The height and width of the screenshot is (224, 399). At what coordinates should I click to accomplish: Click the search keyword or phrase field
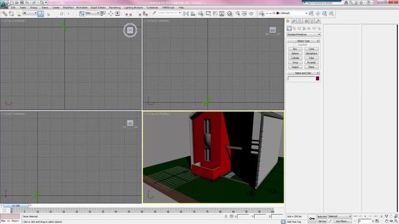tap(322, 2)
